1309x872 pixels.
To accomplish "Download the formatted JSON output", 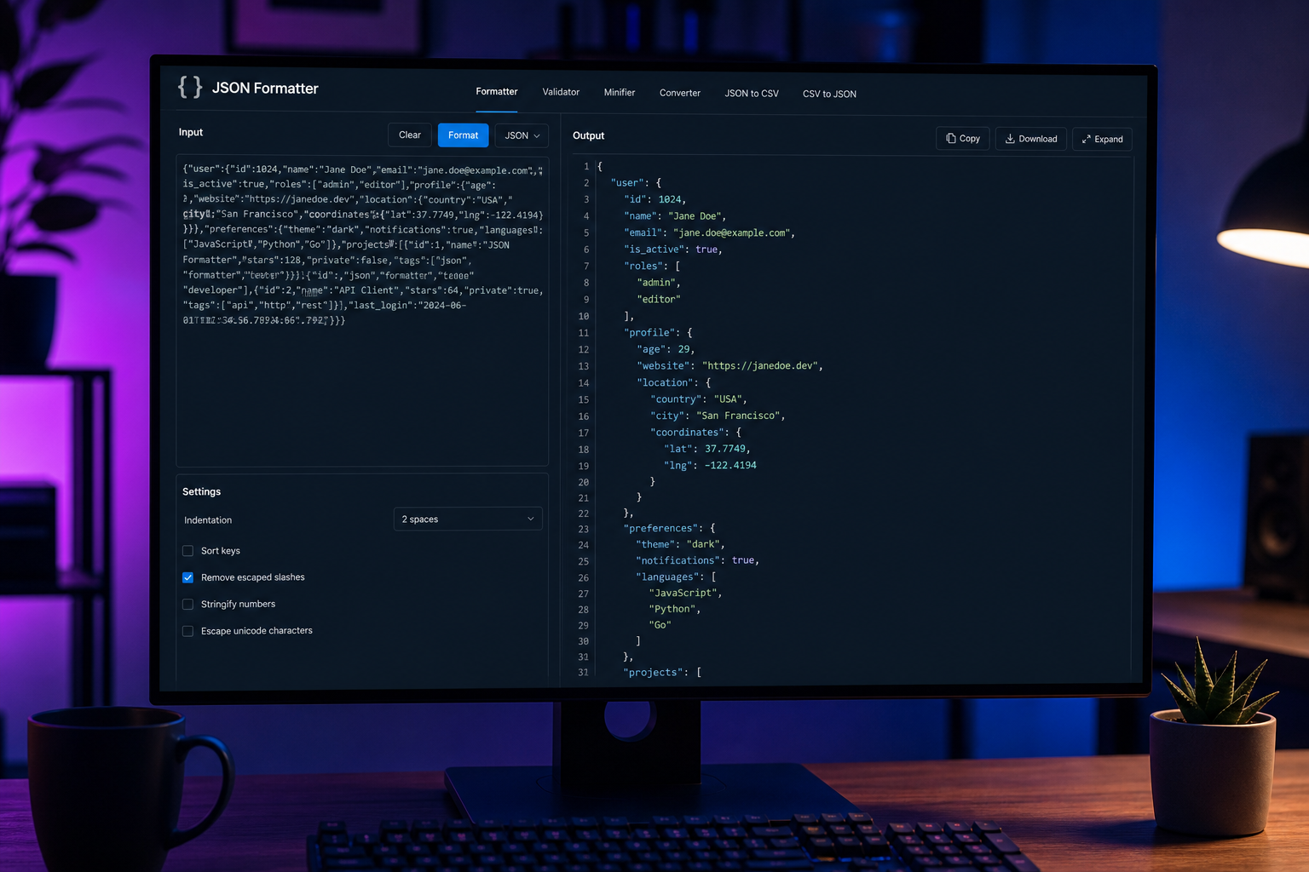I will (1031, 139).
